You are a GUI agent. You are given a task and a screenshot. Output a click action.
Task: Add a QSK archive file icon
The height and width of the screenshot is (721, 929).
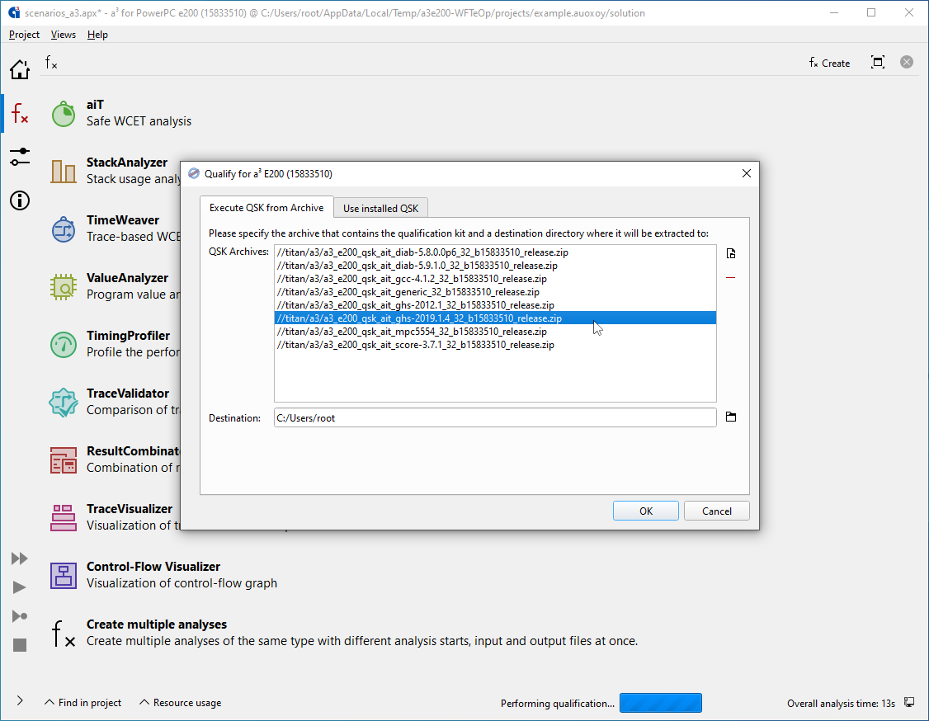731,253
